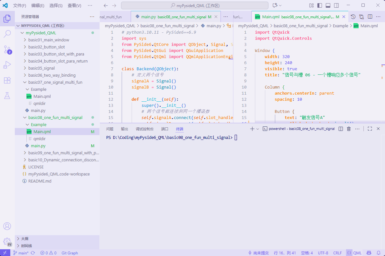Click the command center search box
This screenshot has height=256, width=385.
[195, 5]
